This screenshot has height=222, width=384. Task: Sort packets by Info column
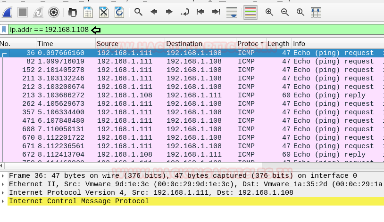(x=338, y=44)
